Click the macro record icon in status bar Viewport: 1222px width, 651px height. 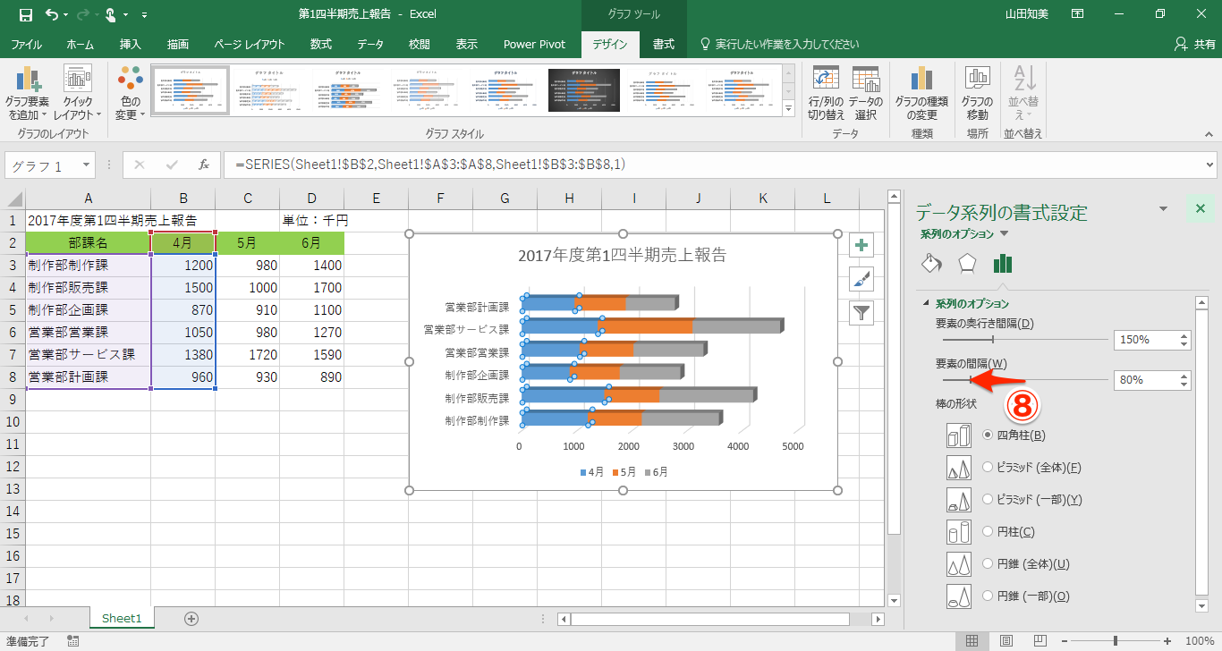(x=72, y=640)
